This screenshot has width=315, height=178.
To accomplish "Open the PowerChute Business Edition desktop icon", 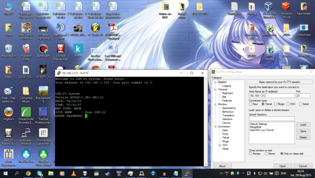I will click(26, 116).
